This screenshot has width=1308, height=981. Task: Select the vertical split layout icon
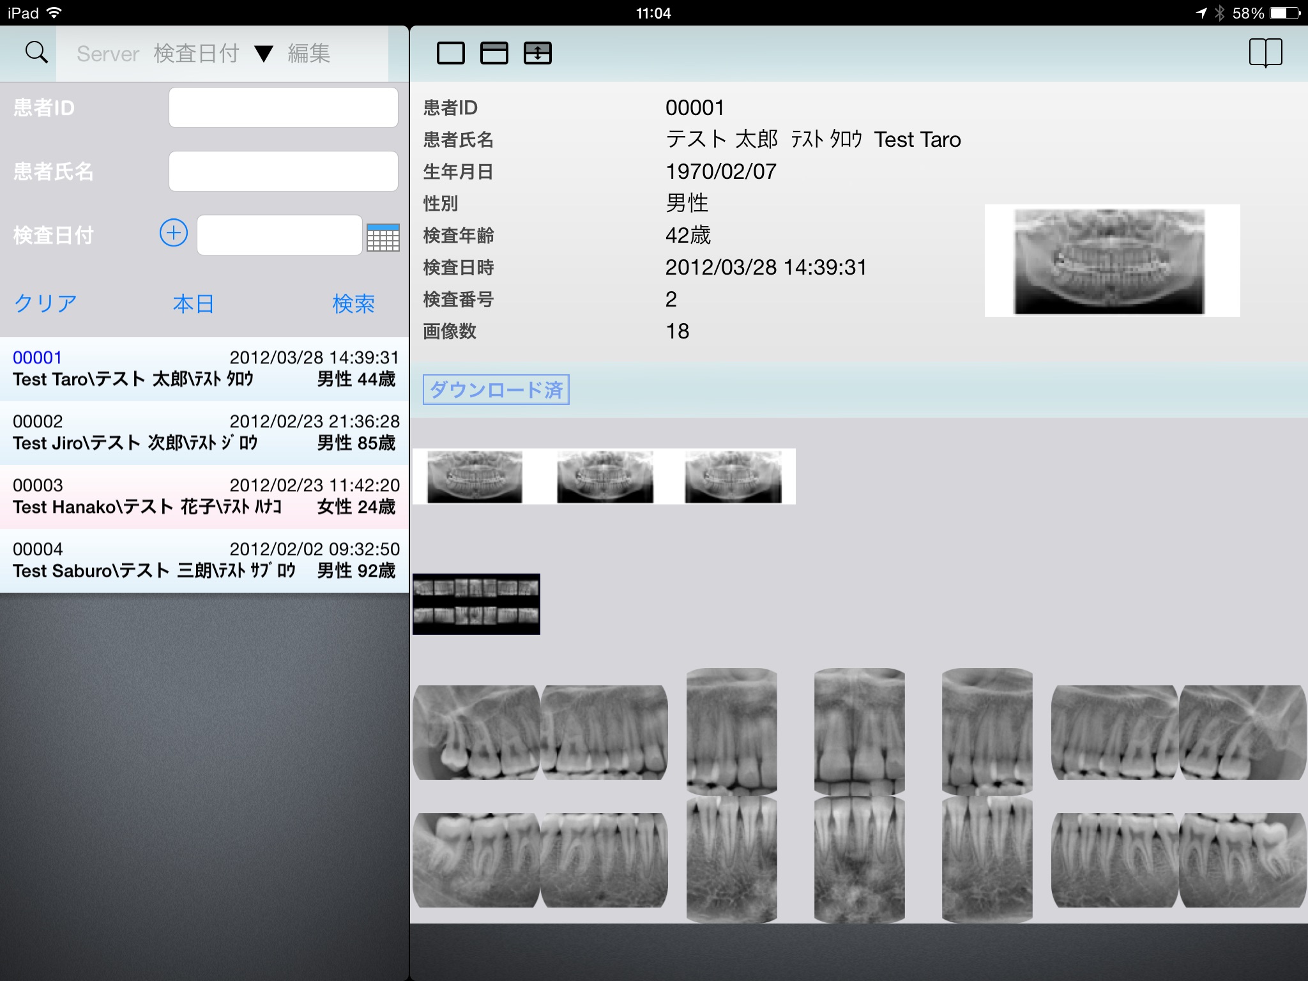[538, 53]
